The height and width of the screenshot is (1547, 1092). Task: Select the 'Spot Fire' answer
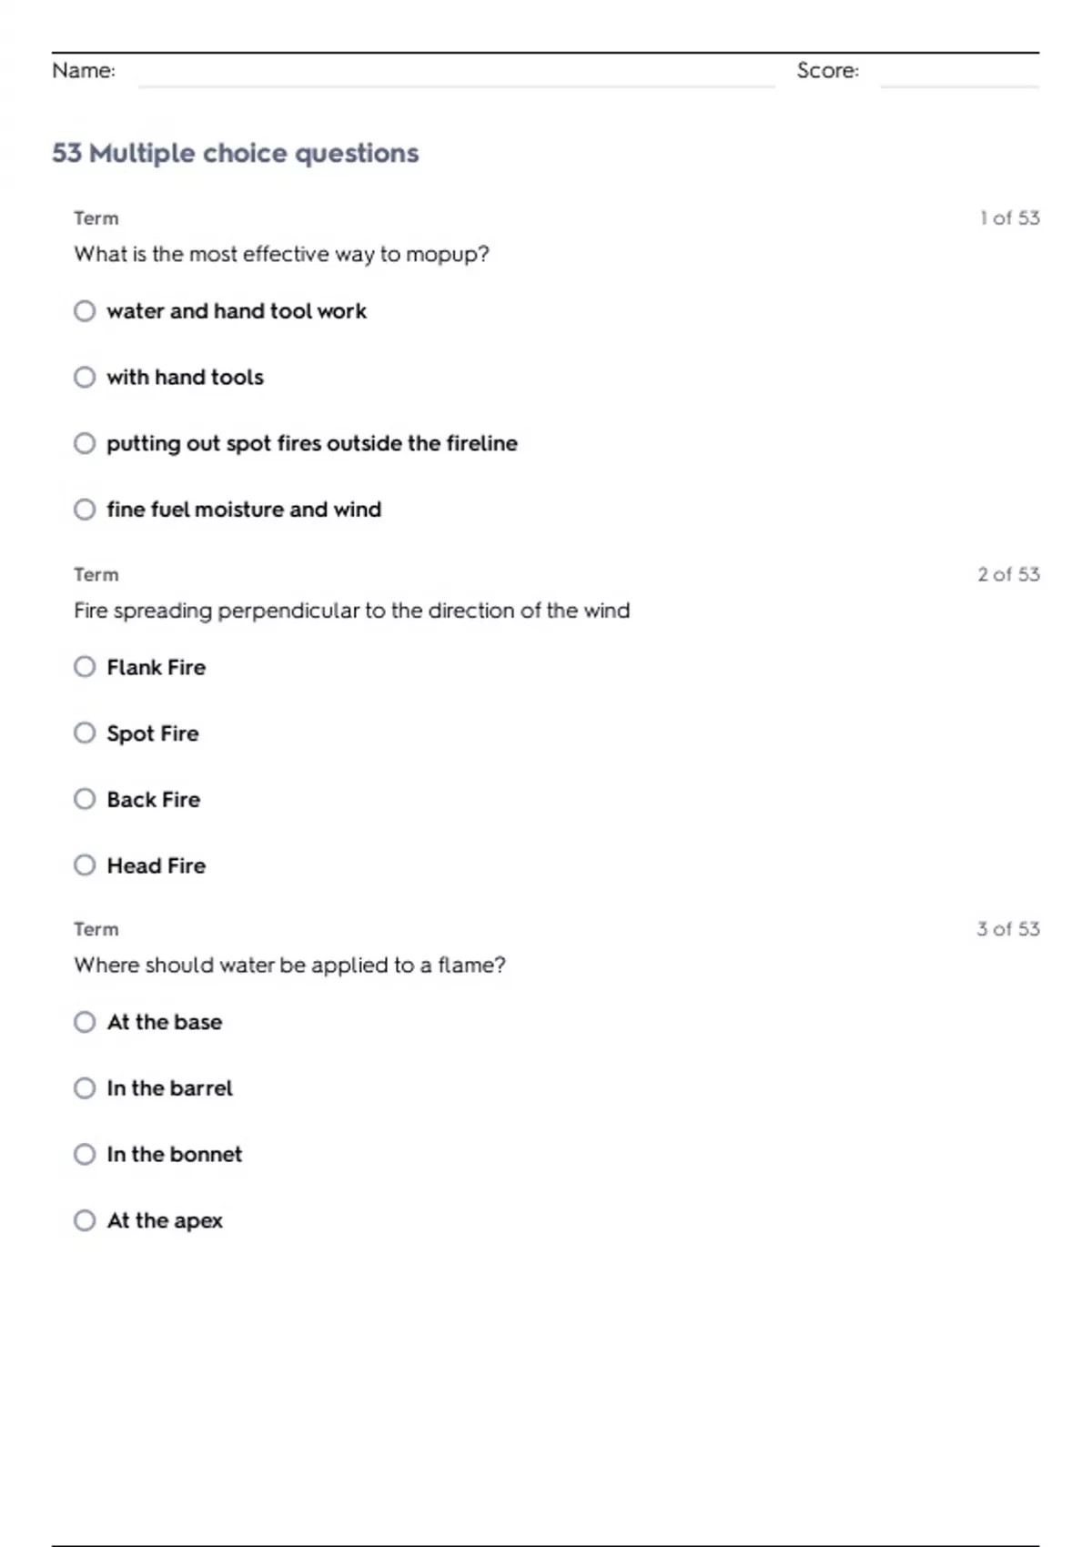[x=85, y=733]
